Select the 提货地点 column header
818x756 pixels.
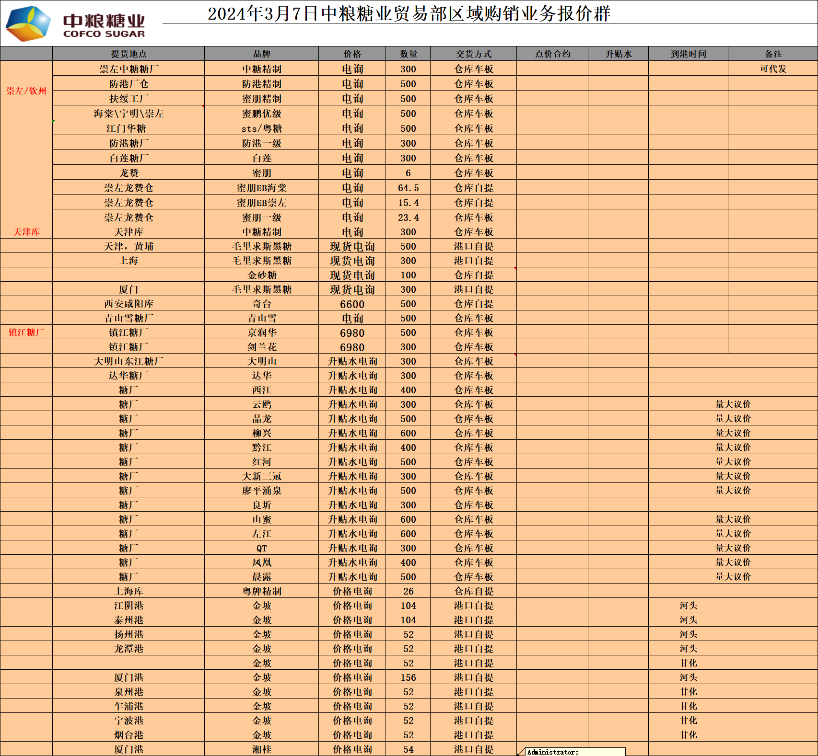tap(129, 54)
